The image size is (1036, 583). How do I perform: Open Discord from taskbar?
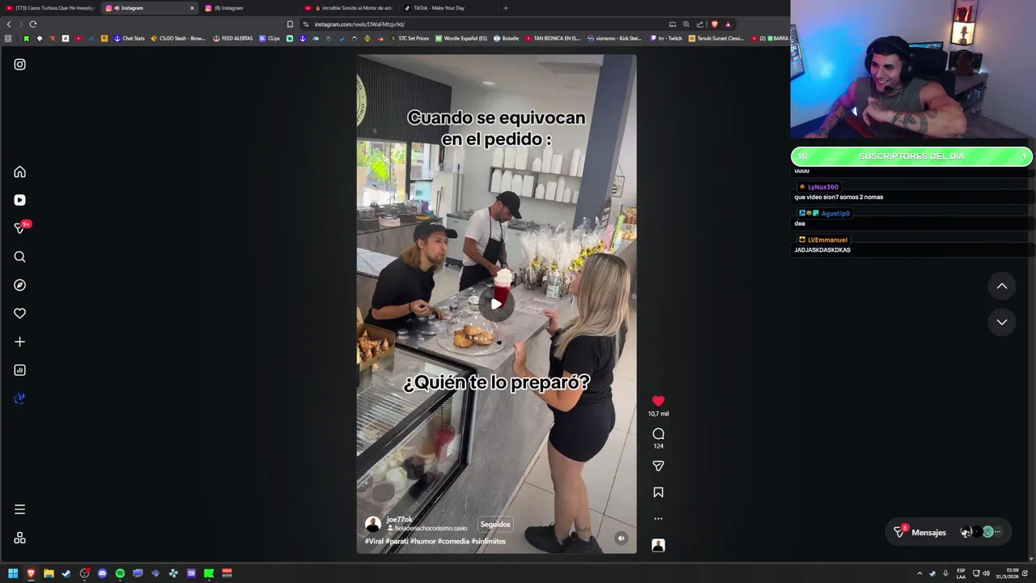102,573
